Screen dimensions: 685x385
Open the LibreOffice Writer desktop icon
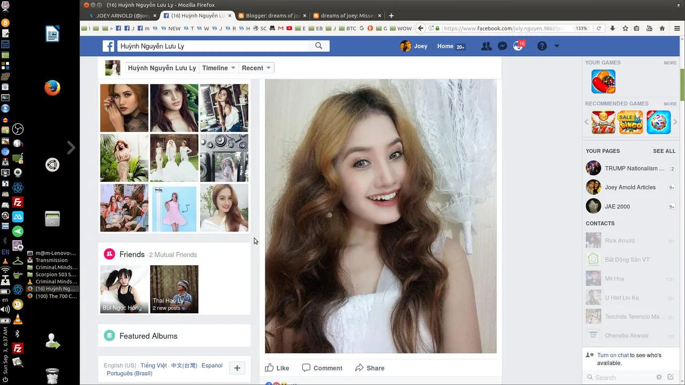pos(52,34)
